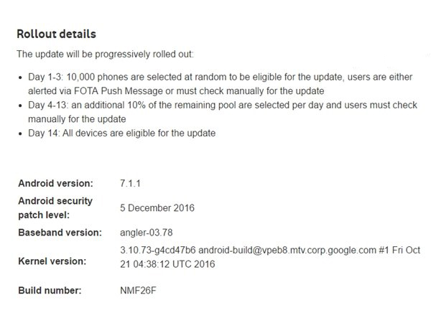Click the Day 1-3 bullet text
The height and width of the screenshot is (323, 431).
coord(215,78)
